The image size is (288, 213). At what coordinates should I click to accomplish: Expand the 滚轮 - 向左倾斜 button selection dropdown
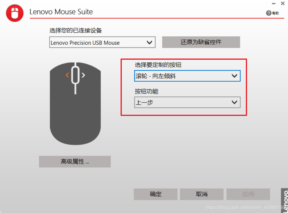[187, 76]
